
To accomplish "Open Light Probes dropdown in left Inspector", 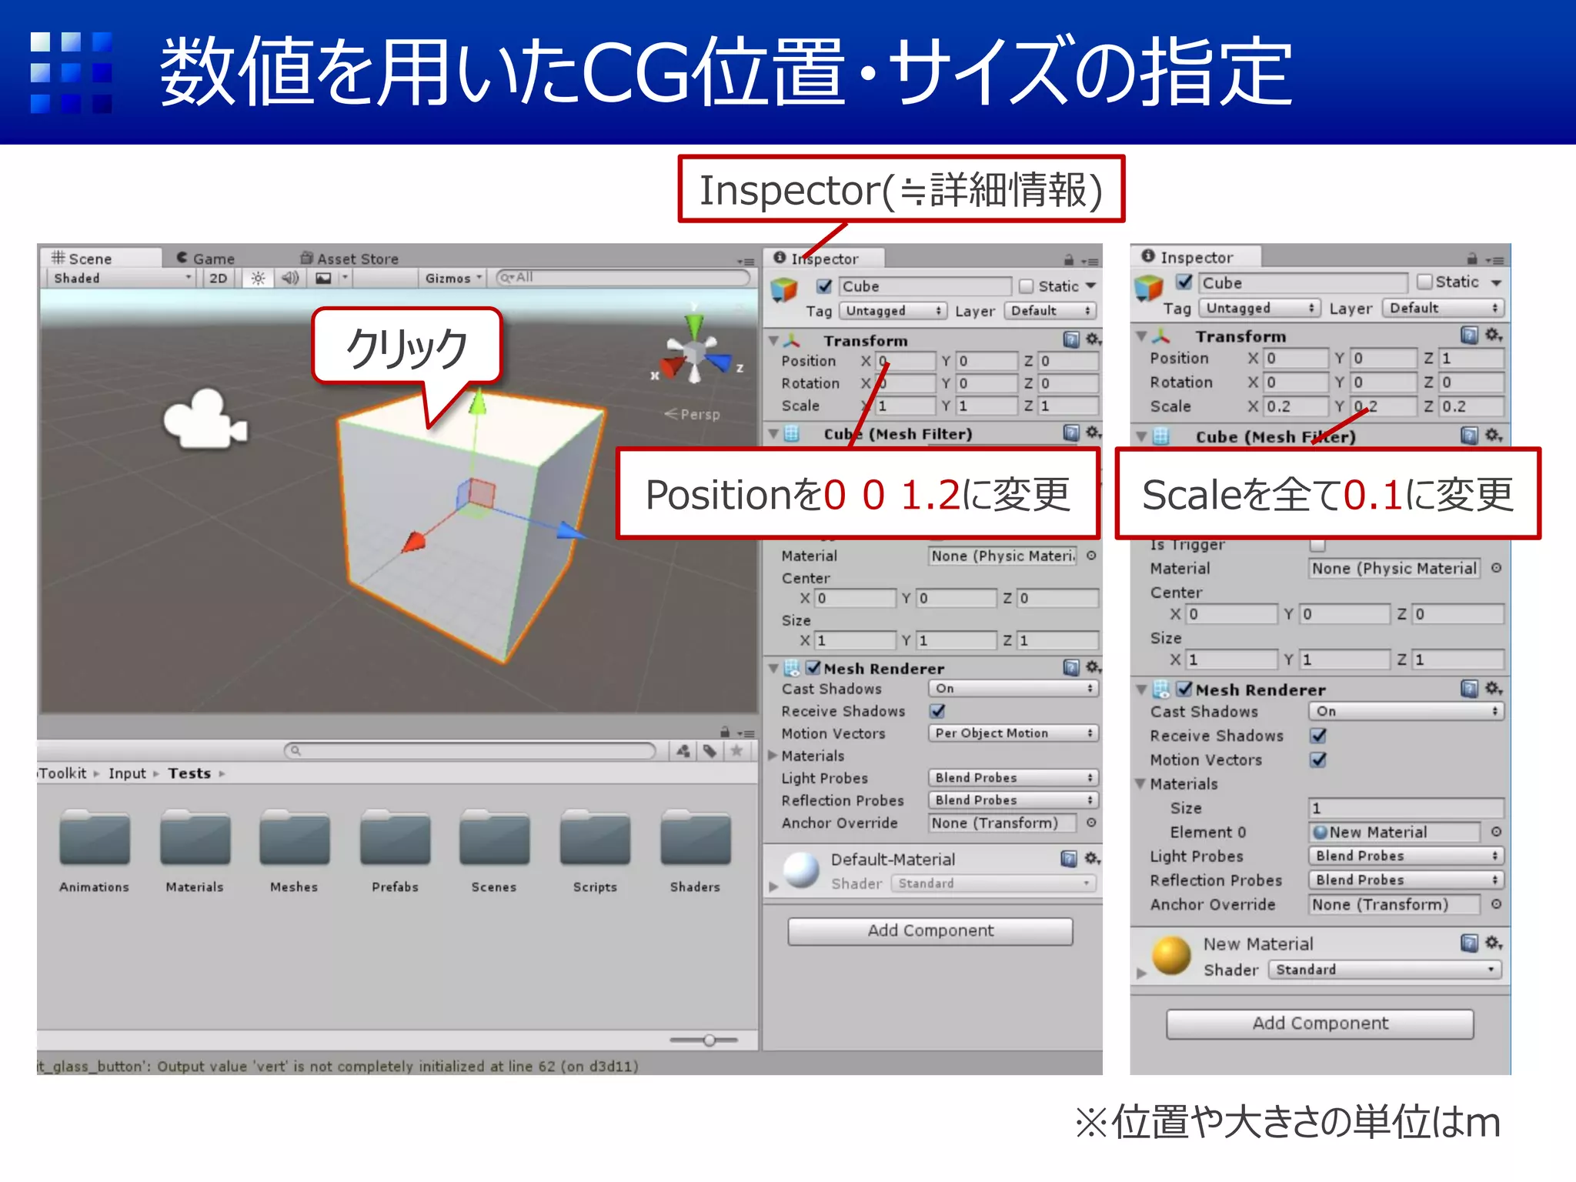I will click(1013, 778).
